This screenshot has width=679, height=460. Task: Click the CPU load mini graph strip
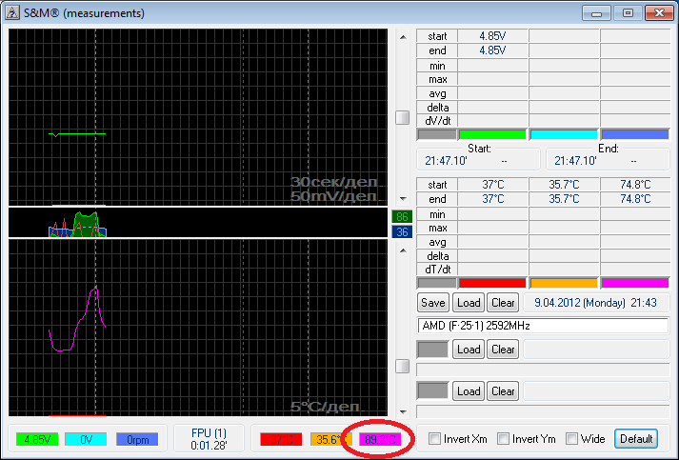(198, 223)
